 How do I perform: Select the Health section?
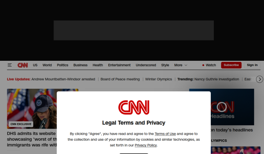point(98,65)
